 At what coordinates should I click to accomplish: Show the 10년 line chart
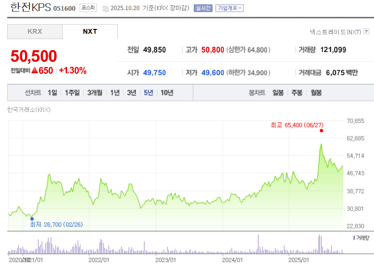(x=167, y=93)
